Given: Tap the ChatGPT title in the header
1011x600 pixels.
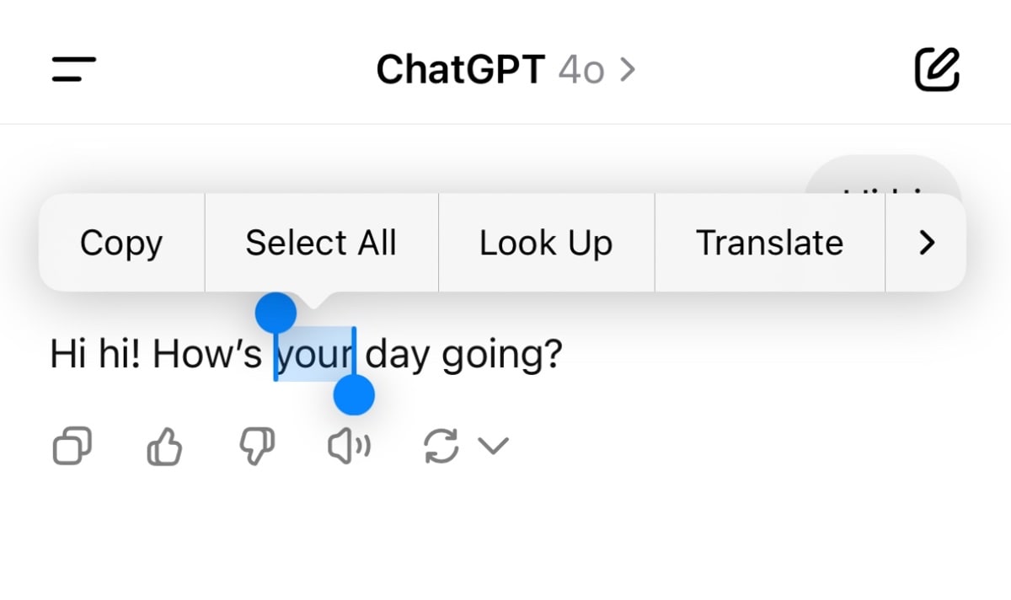Looking at the screenshot, I should pyautogui.click(x=460, y=70).
